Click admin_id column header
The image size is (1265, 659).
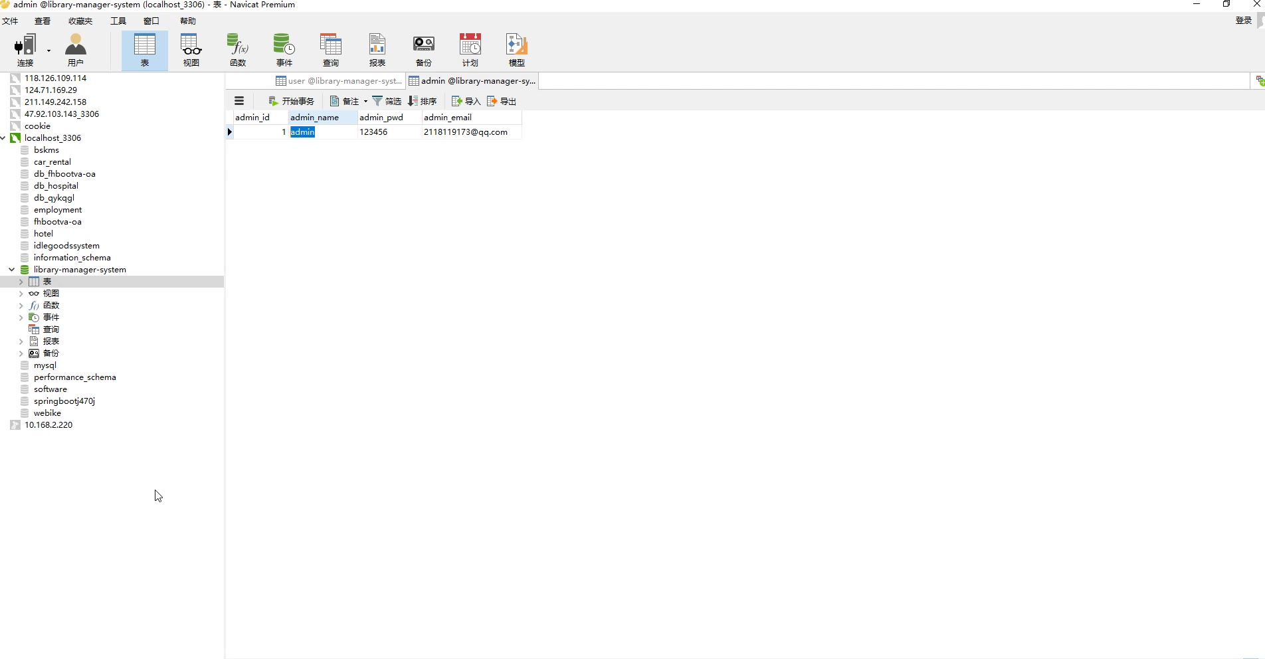click(260, 118)
